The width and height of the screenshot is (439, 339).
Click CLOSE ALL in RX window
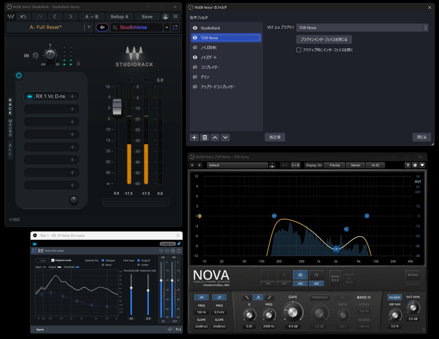(x=168, y=244)
